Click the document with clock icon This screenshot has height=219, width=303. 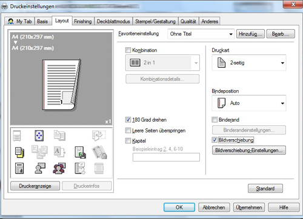point(80,168)
